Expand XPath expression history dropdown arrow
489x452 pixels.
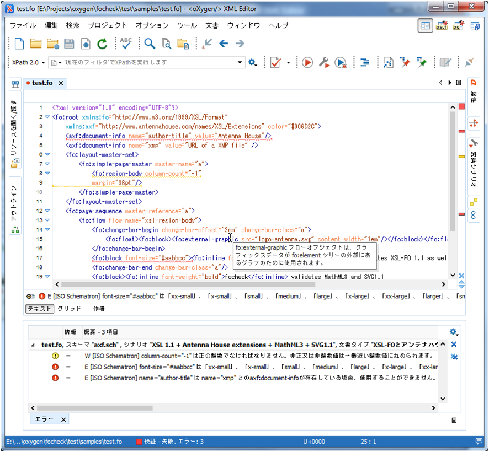[240, 62]
